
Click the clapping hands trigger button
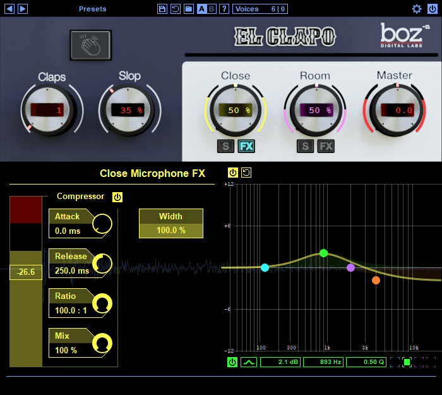[90, 45]
